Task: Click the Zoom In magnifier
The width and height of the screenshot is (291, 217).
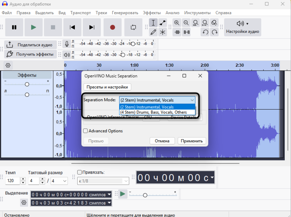Action: click(177, 23)
